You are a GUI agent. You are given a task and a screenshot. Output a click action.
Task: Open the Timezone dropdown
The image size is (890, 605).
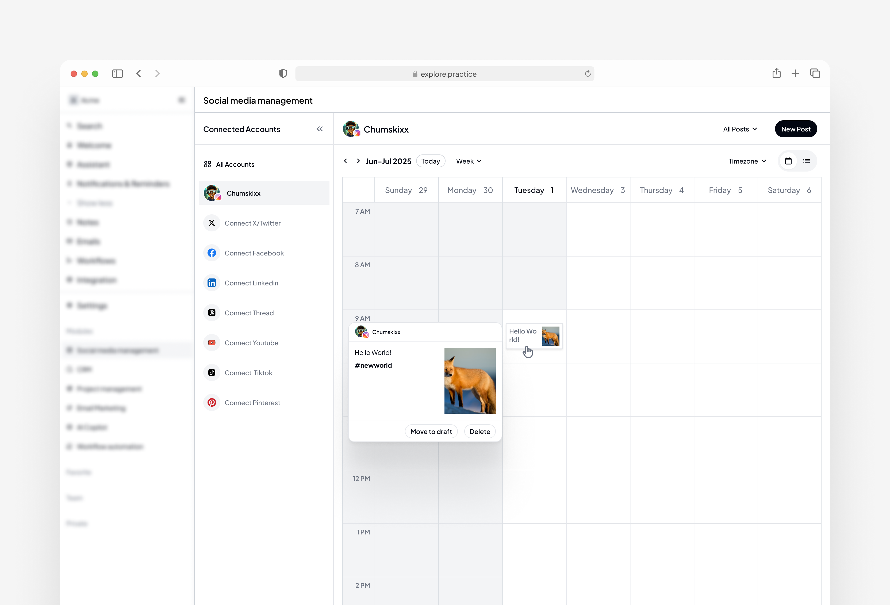pyautogui.click(x=747, y=161)
